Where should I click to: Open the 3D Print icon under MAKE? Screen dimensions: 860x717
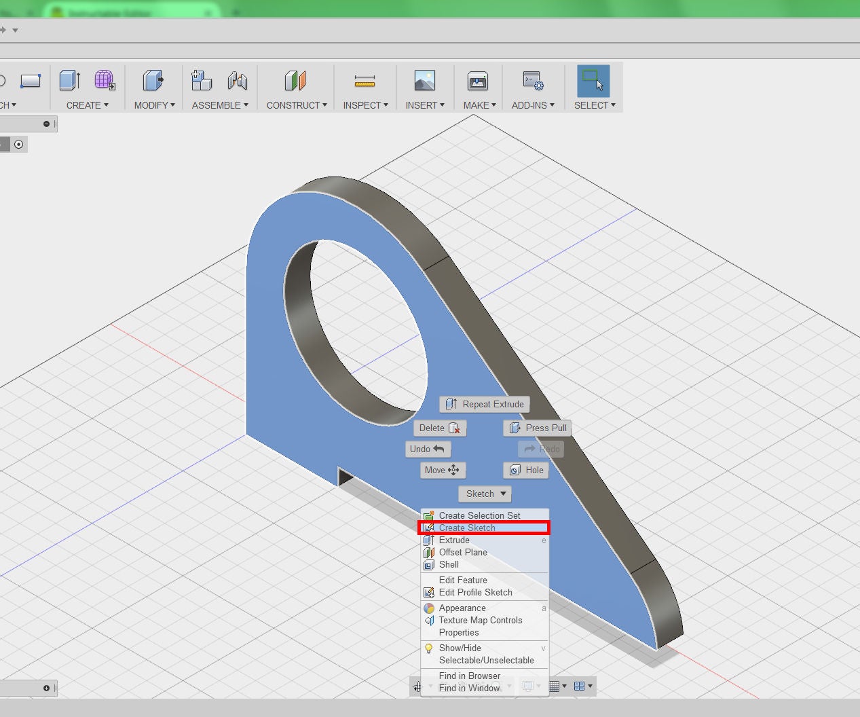coord(479,80)
